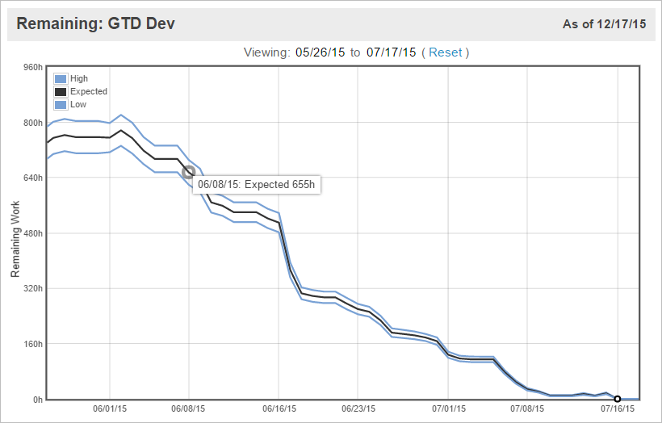Image resolution: width=662 pixels, height=423 pixels.
Task: Click the Low legend color swatch
Action: coord(61,105)
